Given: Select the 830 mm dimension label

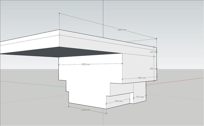Looking at the screenshot, I should 119,101.
